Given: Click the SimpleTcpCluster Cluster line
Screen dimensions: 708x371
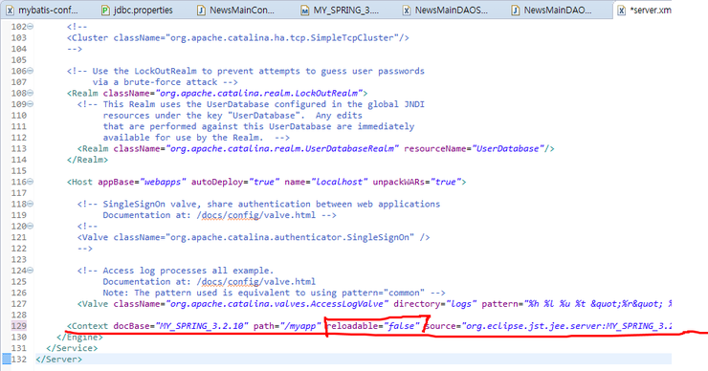Looking at the screenshot, I should point(238,38).
